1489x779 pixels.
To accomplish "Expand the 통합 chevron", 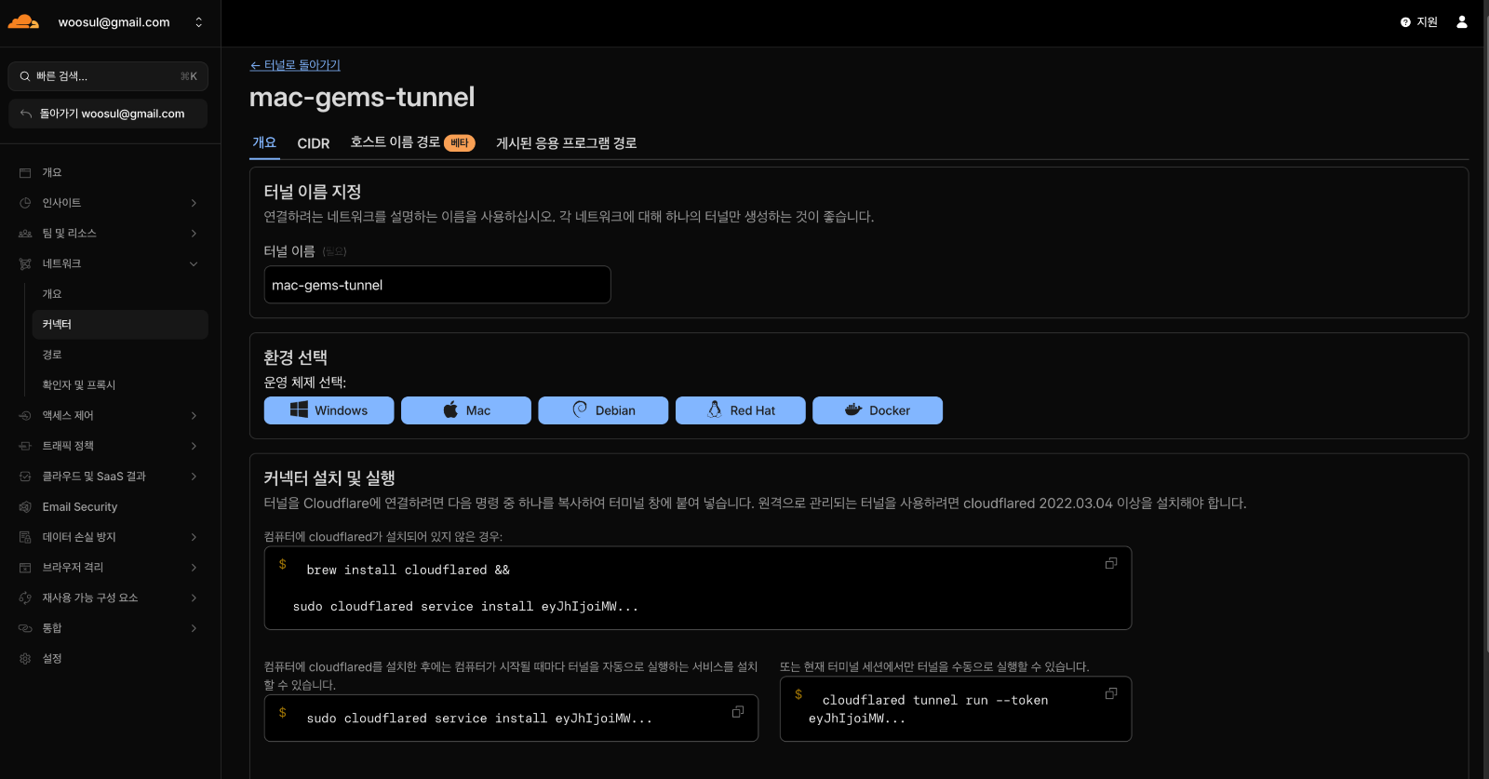I will 194,628.
